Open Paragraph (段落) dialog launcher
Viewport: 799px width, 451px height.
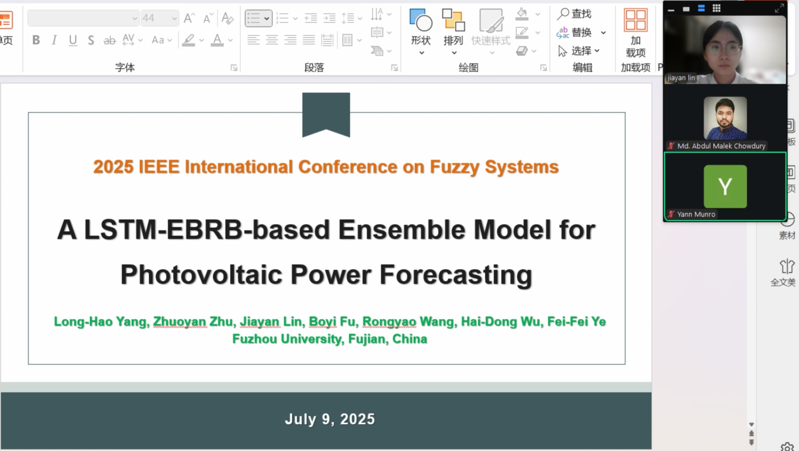point(394,68)
